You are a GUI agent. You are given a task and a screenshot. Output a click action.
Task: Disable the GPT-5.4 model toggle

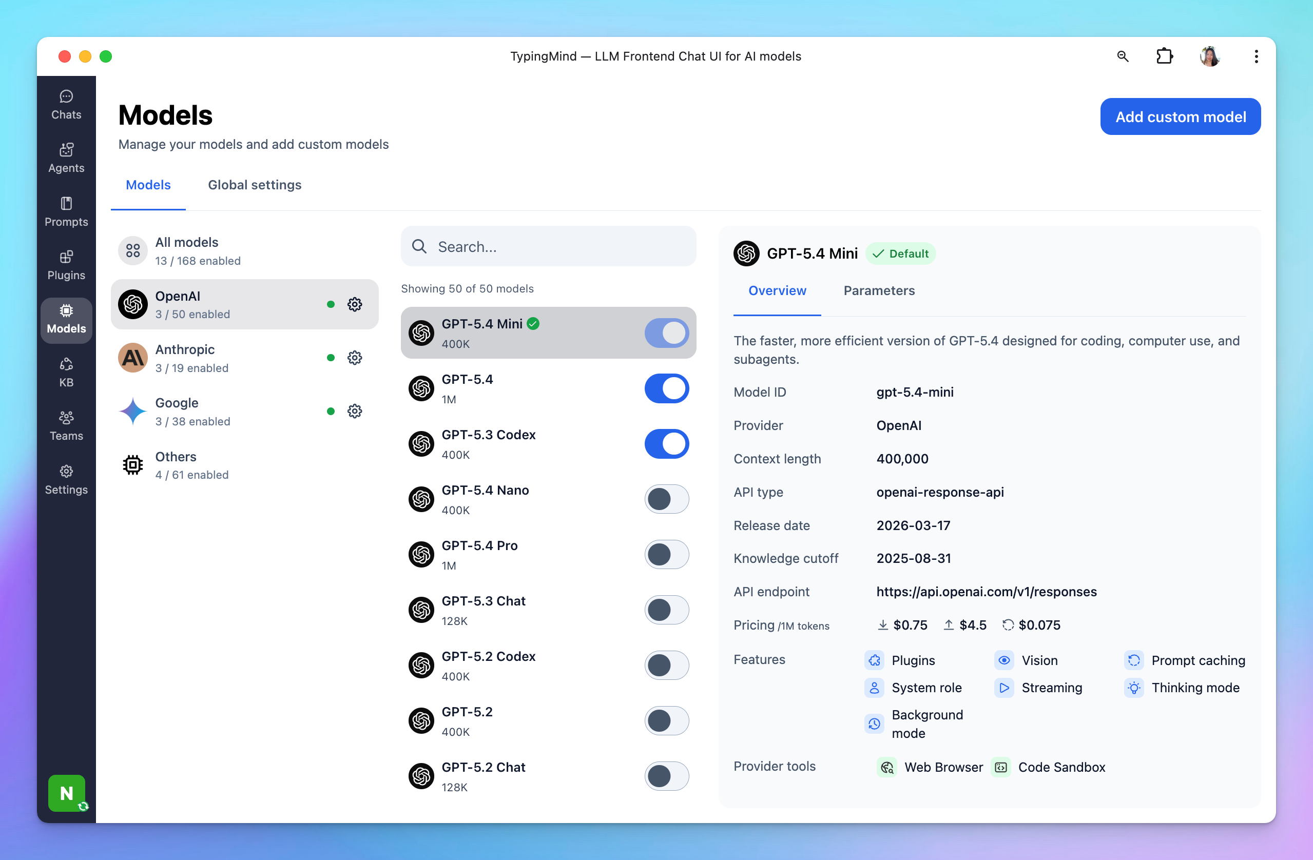pos(666,388)
